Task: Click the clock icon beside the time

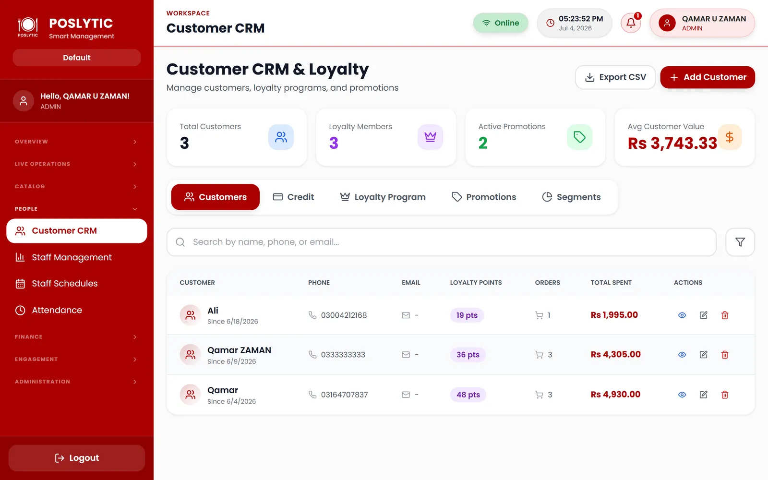Action: coord(550,23)
